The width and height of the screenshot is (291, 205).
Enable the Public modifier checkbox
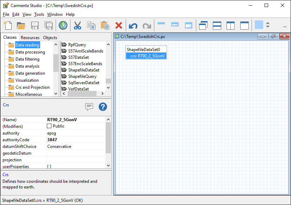tap(49, 126)
